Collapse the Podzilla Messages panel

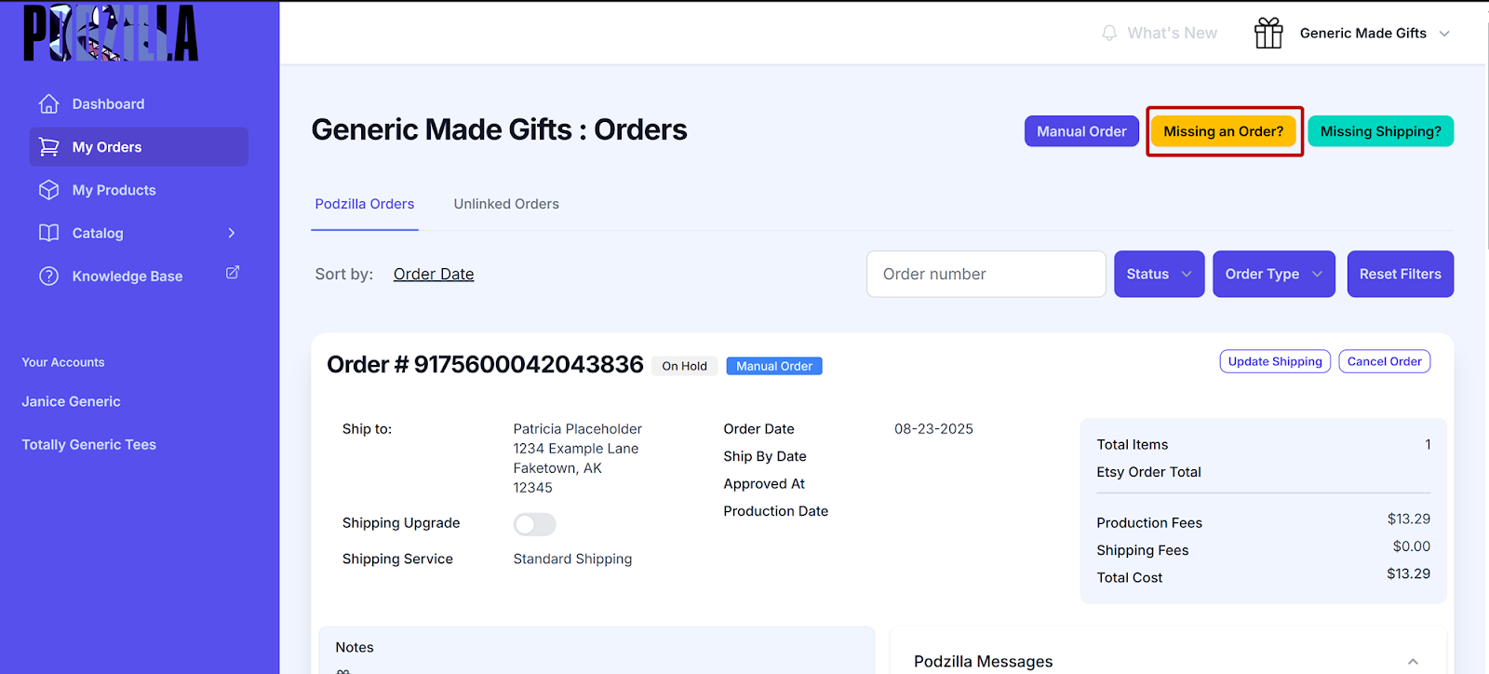(x=1413, y=662)
